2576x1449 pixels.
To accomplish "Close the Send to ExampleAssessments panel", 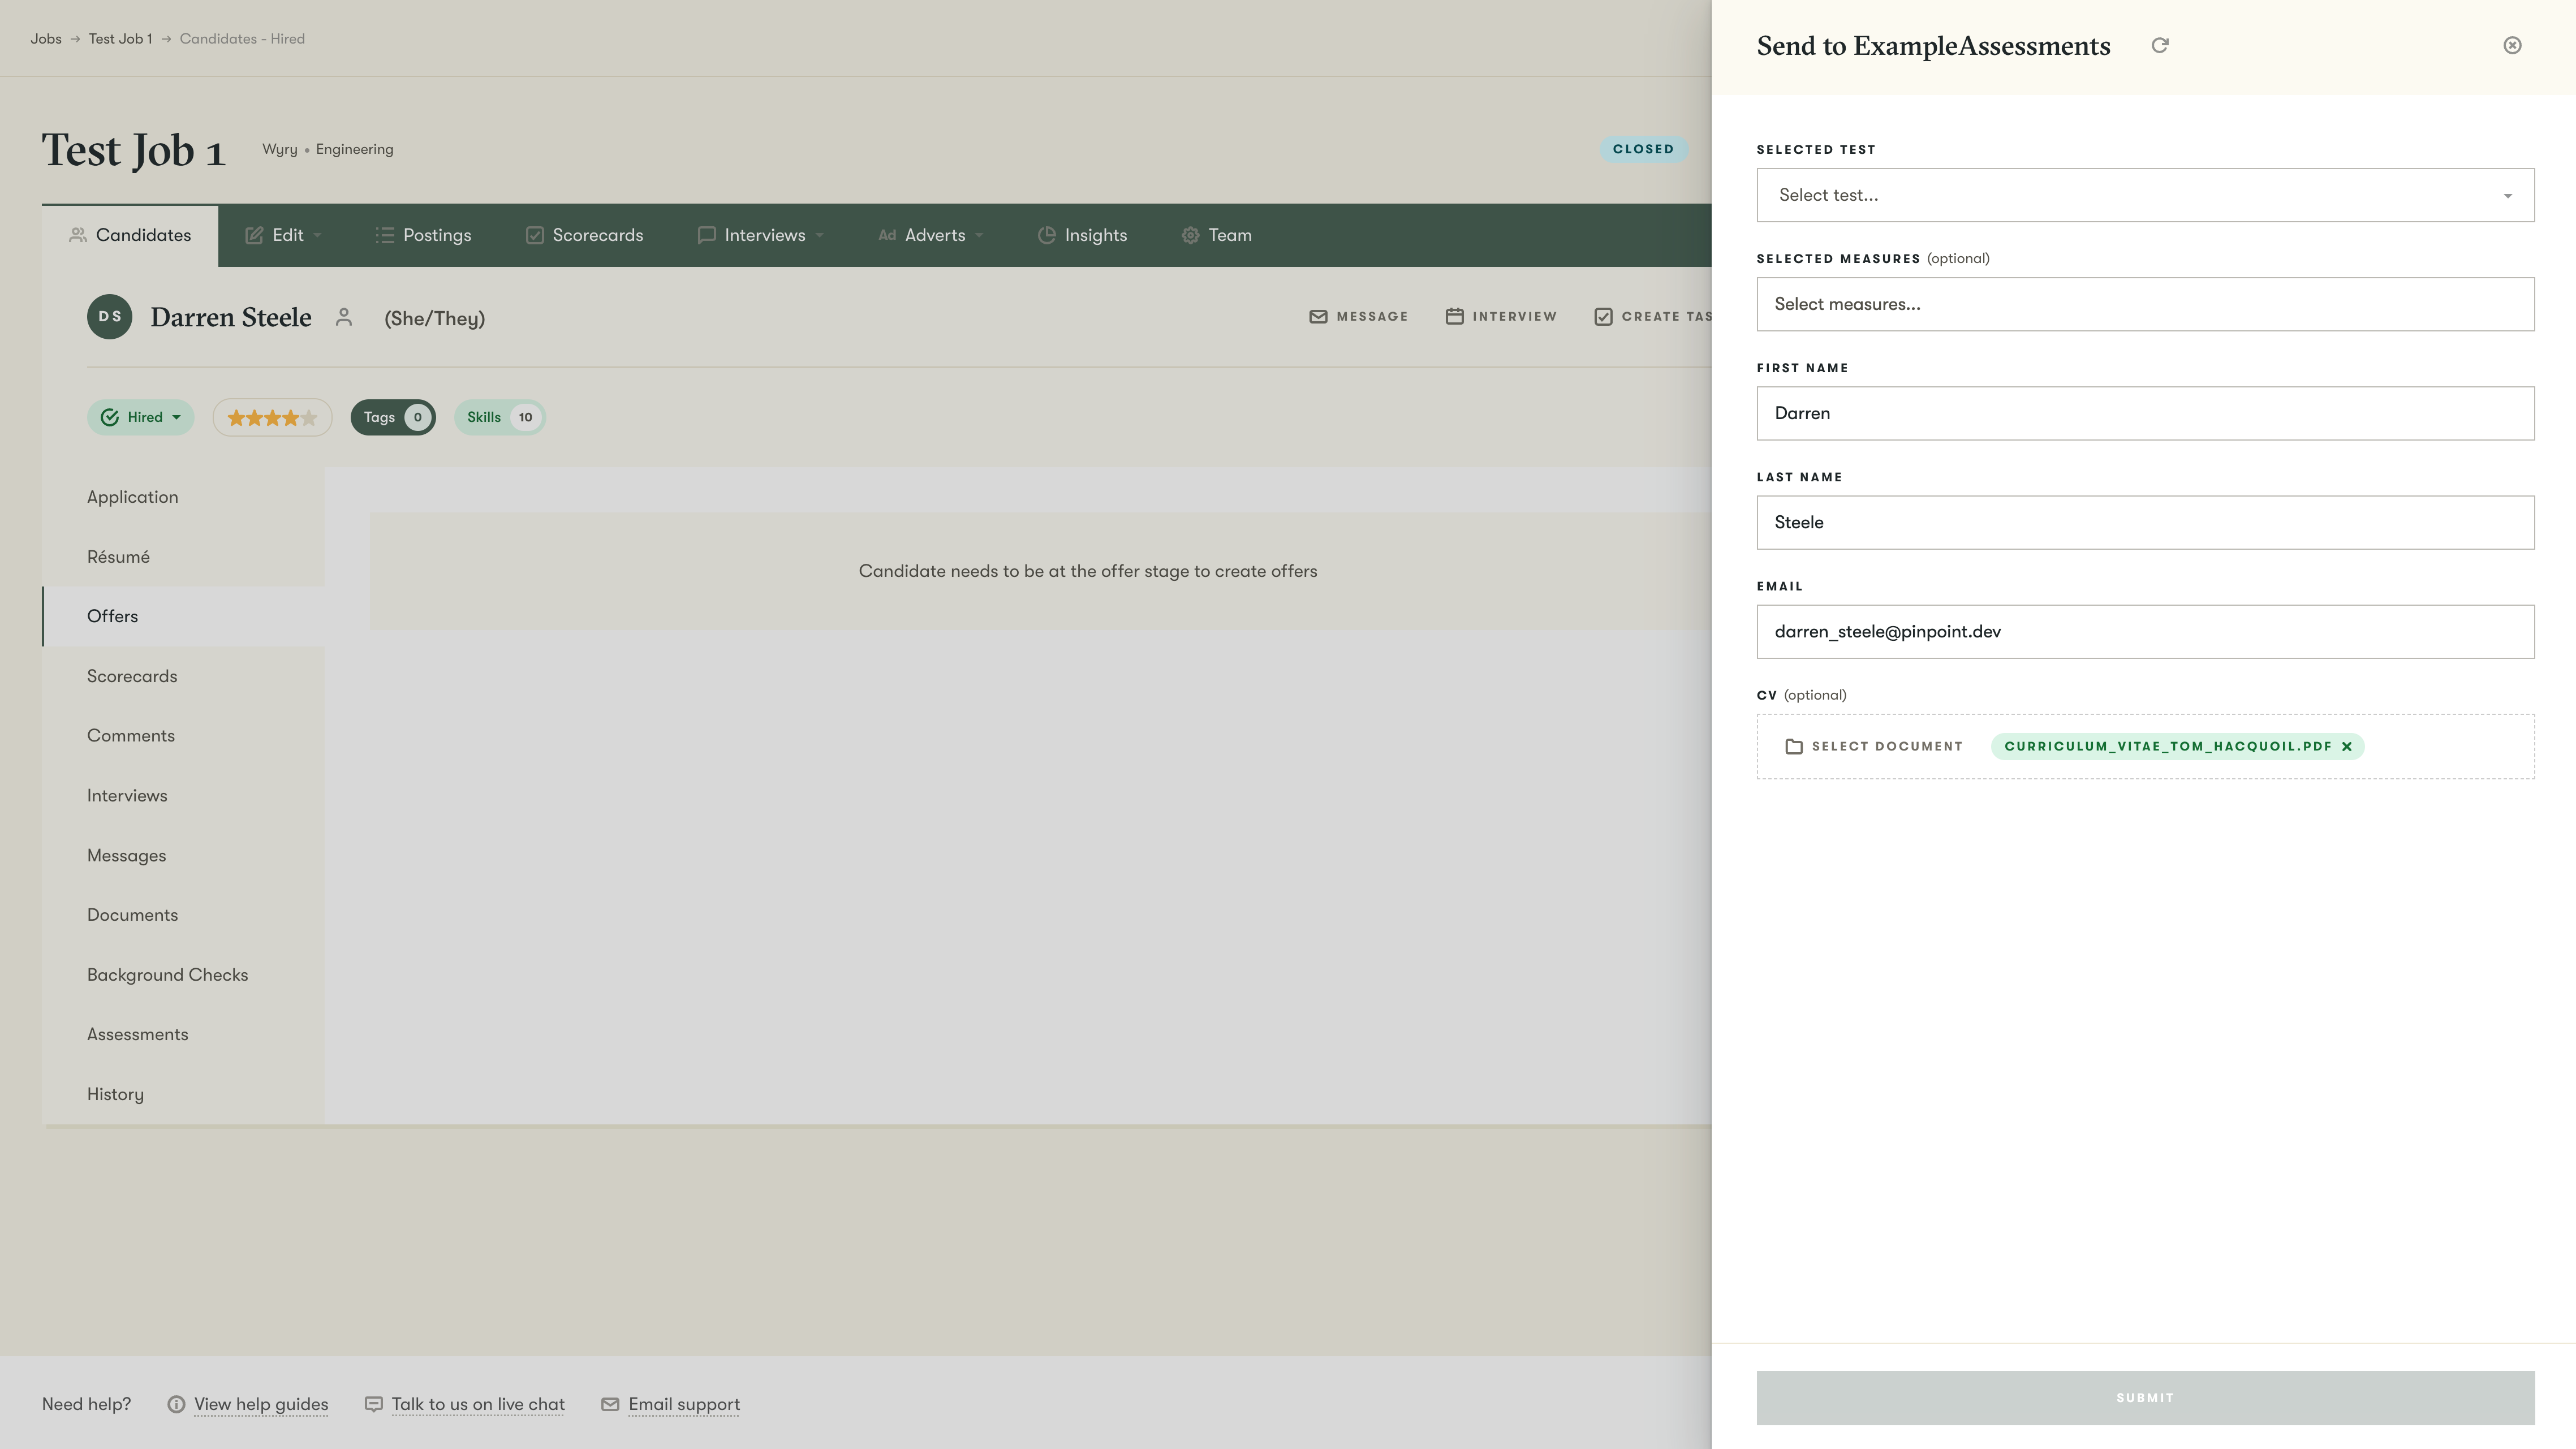I will 2511,46.
